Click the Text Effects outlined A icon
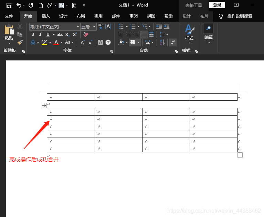264x217 pixels. (x=33, y=42)
